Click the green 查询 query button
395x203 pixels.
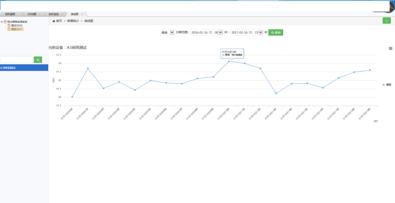(x=275, y=32)
